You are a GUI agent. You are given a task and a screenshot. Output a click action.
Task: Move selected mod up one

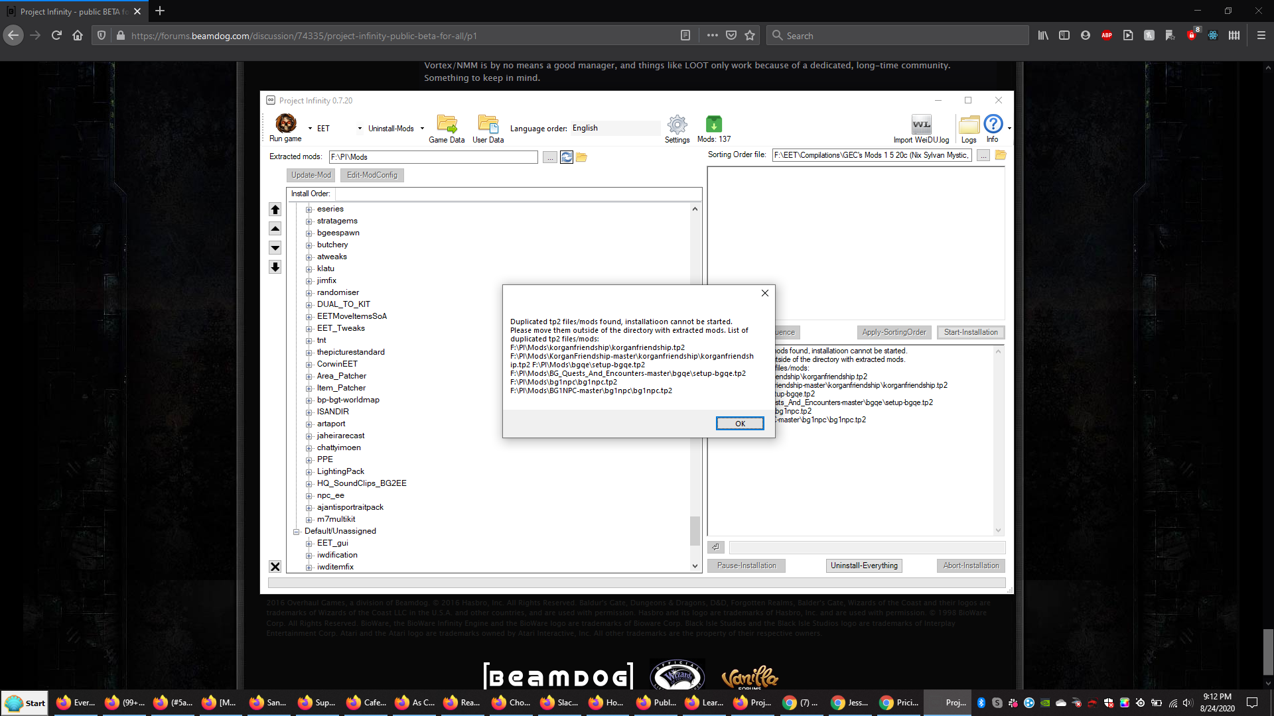275,229
